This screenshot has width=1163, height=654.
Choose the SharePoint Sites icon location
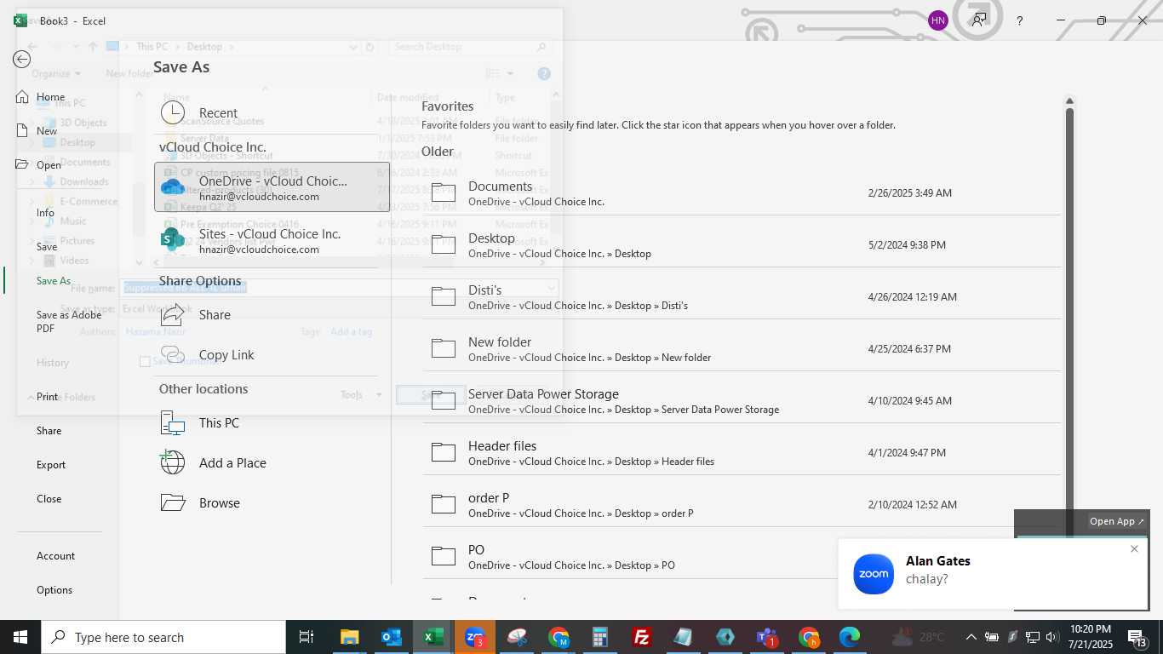pos(173,240)
